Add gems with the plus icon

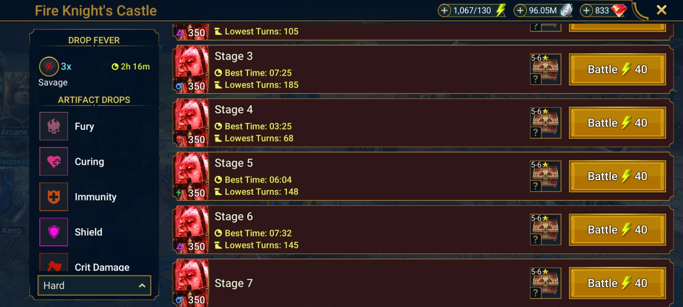click(x=586, y=11)
